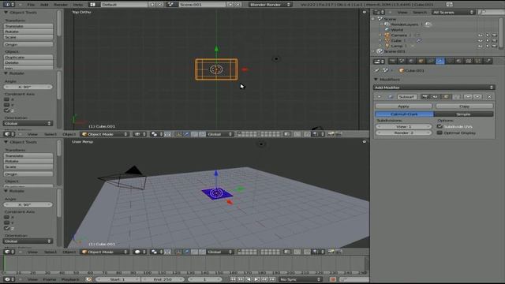The image size is (505, 284).
Task: Toggle the red auto-keyframe record button
Action: (333, 279)
